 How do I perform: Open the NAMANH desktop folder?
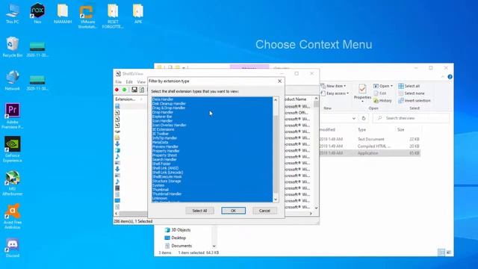63,13
